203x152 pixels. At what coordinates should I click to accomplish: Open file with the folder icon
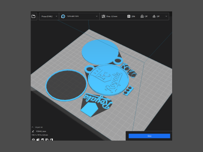coord(33,16)
